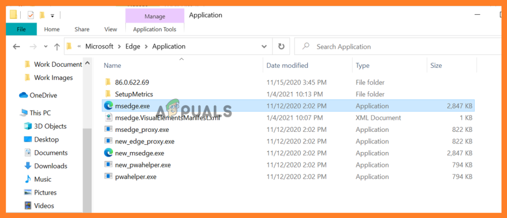This screenshot has height=218, width=507.
Task: Go forward with the right arrow
Action: (x=33, y=47)
